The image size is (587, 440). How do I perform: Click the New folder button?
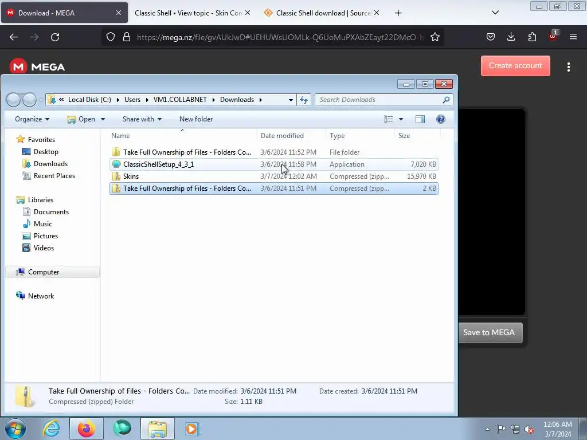point(196,119)
